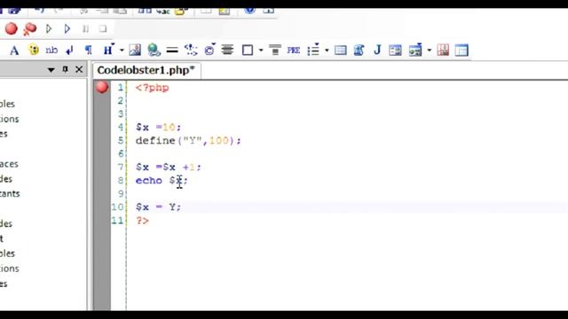Click the '<?php' opening tag on line 1

click(x=152, y=88)
